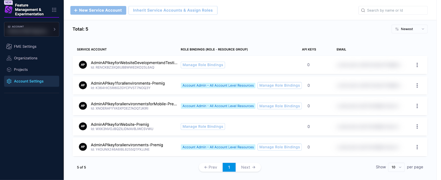441x180 pixels.
Task: Create a New Service Account
Action: pos(98,10)
